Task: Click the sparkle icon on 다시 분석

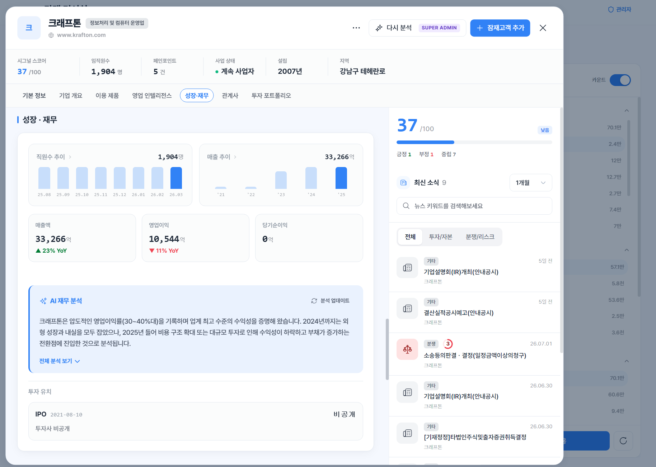Action: (379, 28)
